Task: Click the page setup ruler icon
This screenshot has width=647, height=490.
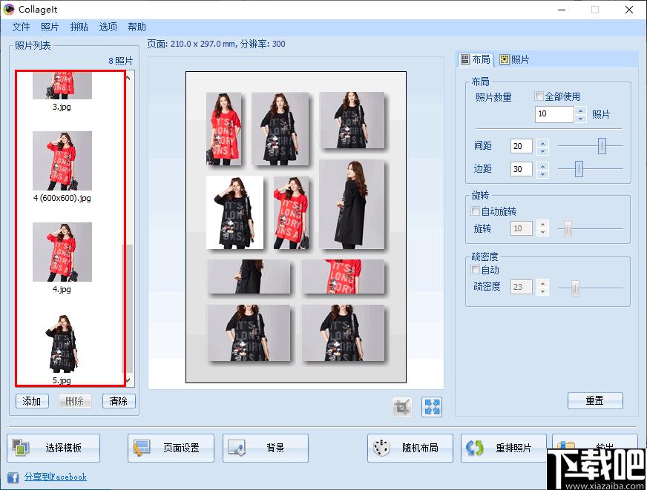Action: click(141, 448)
